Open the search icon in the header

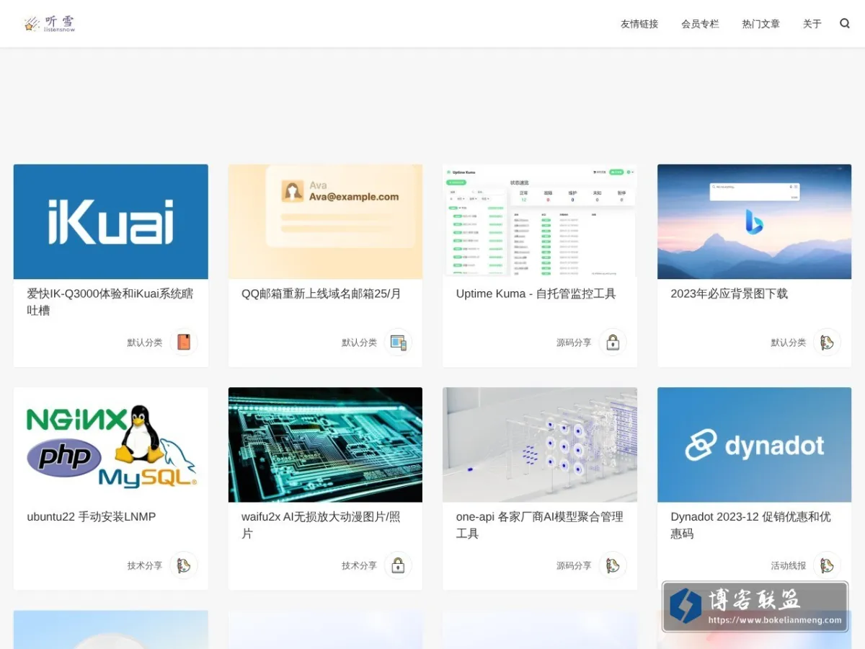845,24
